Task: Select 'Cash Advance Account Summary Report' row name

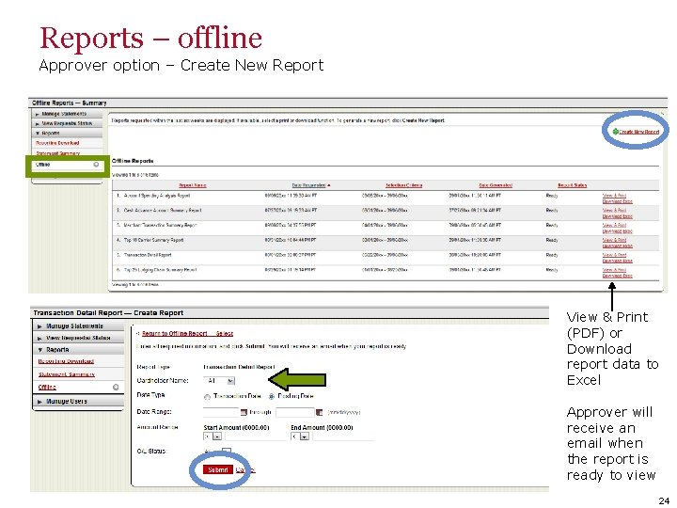Action: coord(163,211)
